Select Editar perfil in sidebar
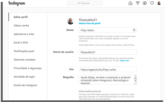 (21, 17)
